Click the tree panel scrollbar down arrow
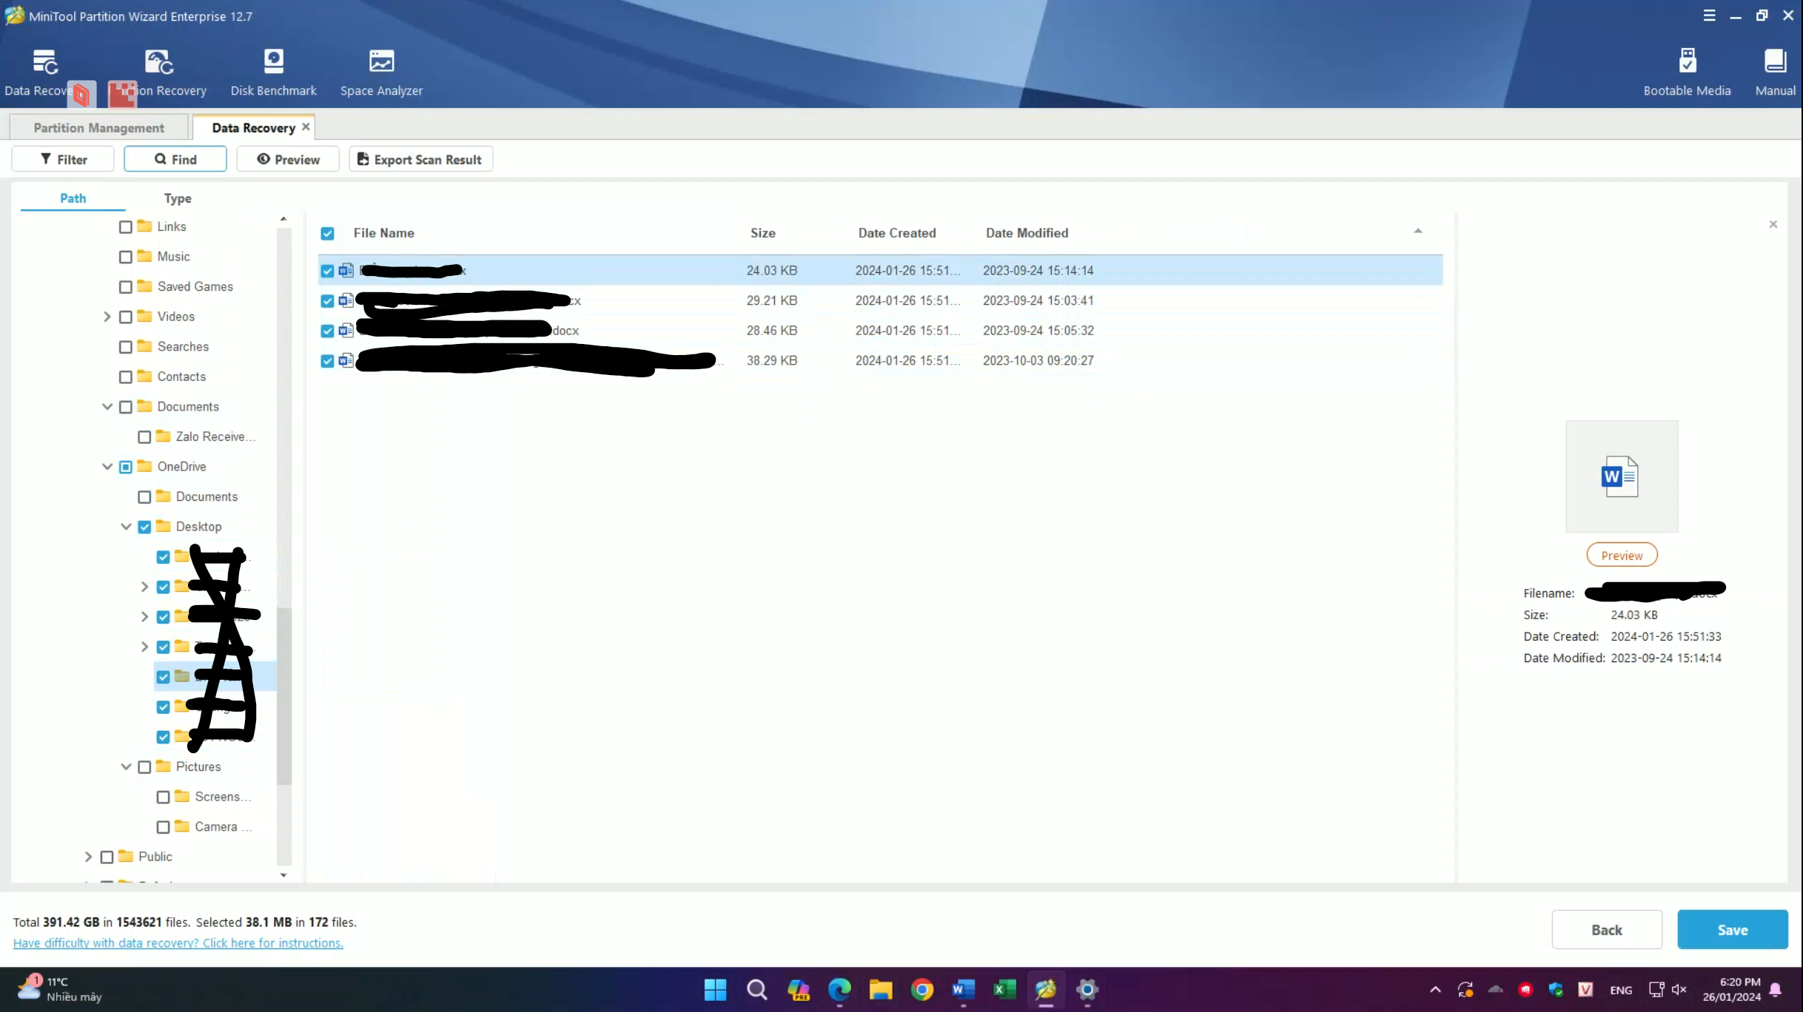Viewport: 1803px width, 1012px height. point(283,875)
